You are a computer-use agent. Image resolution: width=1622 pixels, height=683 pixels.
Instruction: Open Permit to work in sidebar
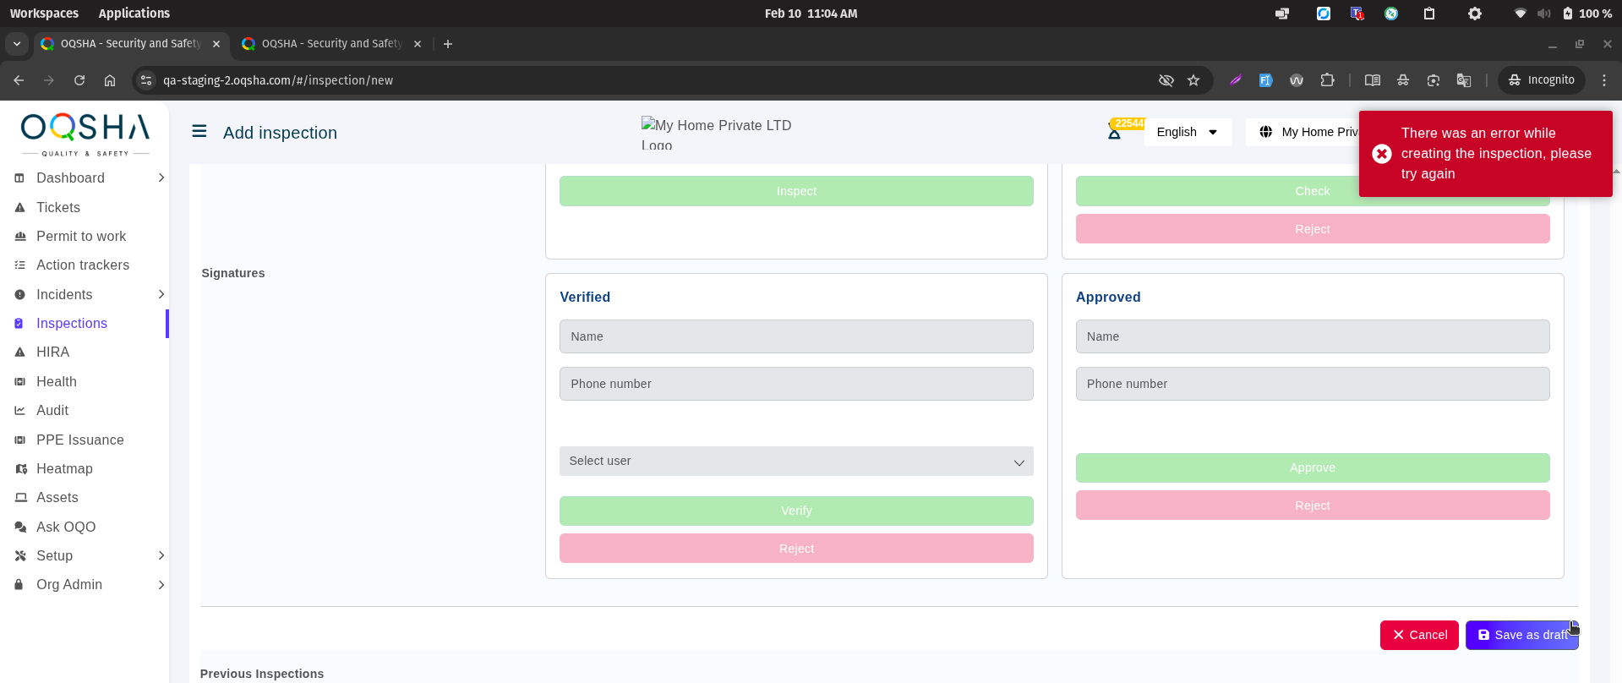click(x=81, y=237)
